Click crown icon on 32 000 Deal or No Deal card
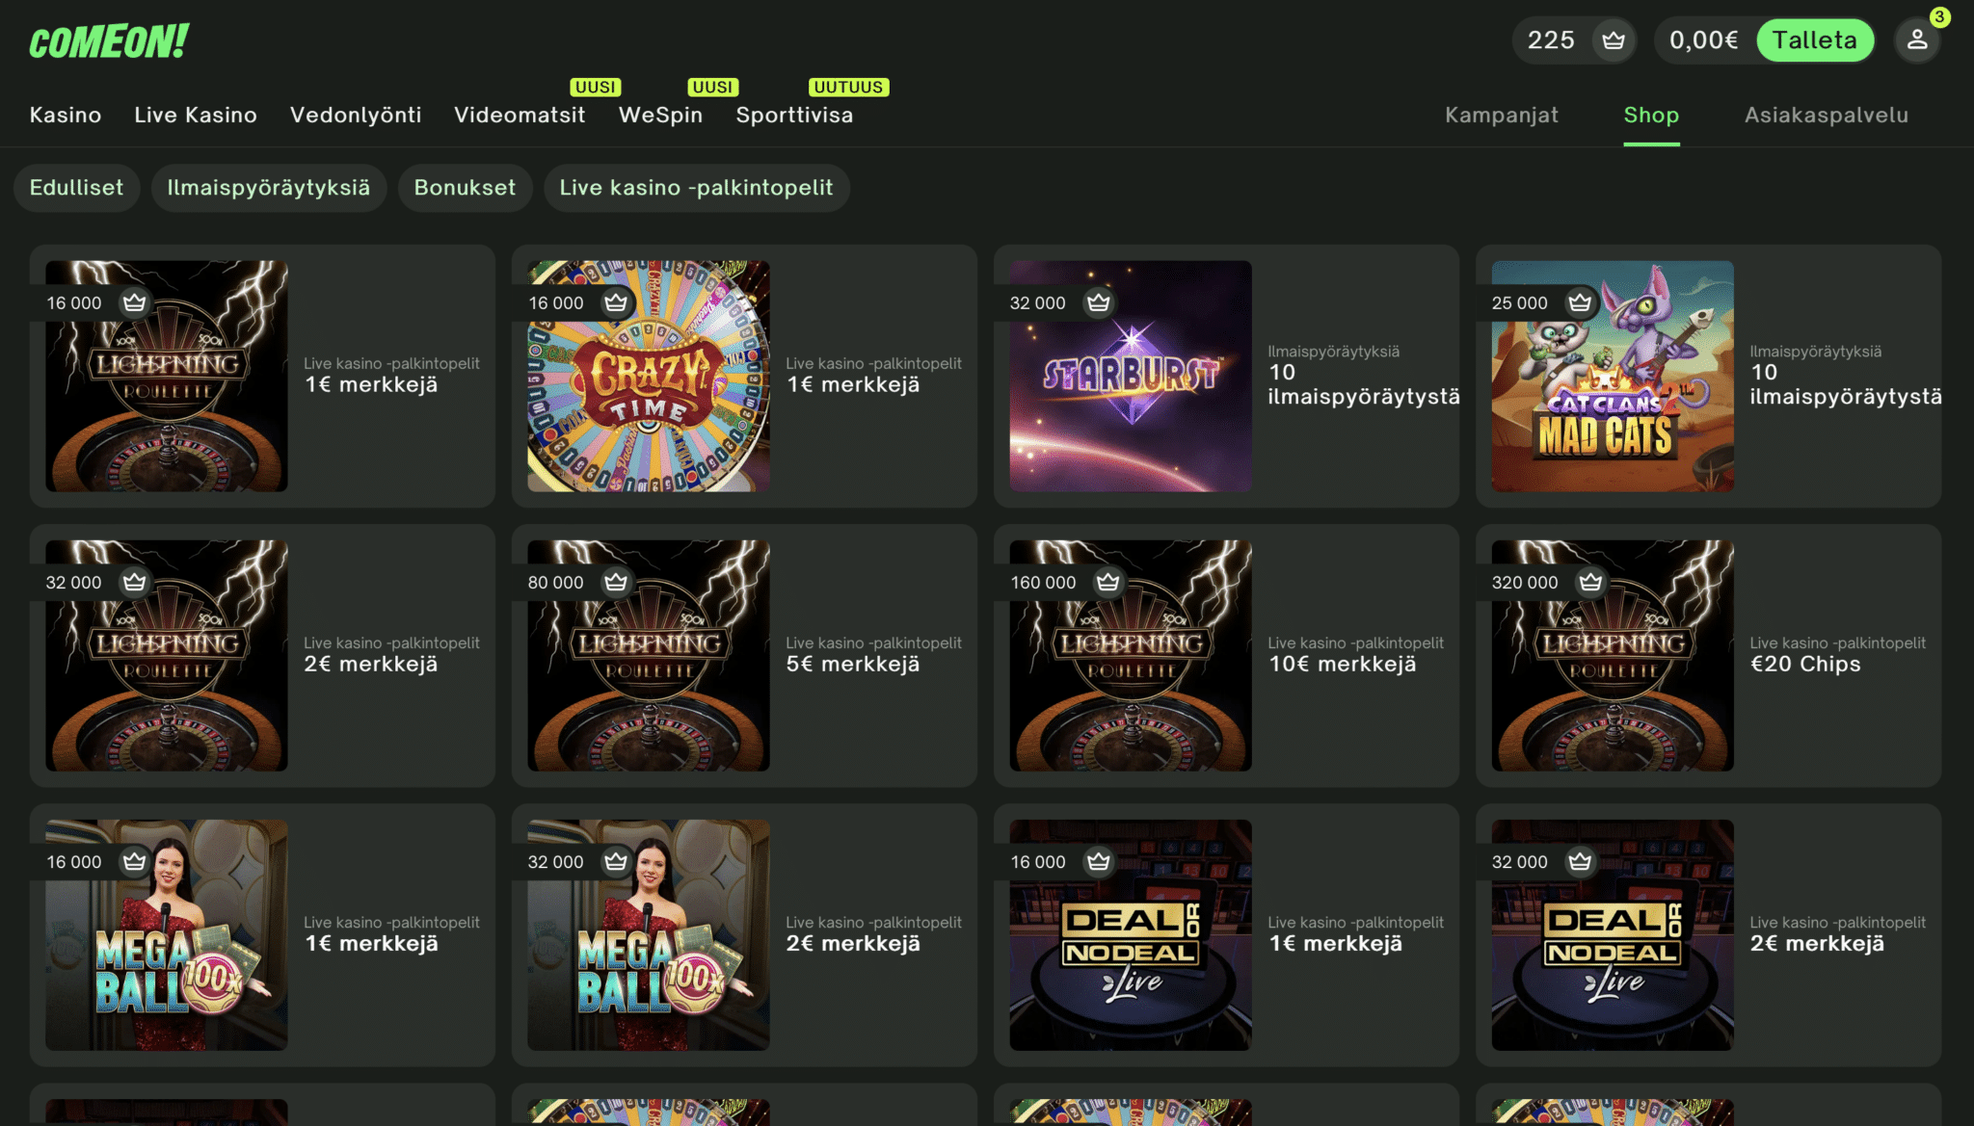 (1580, 861)
